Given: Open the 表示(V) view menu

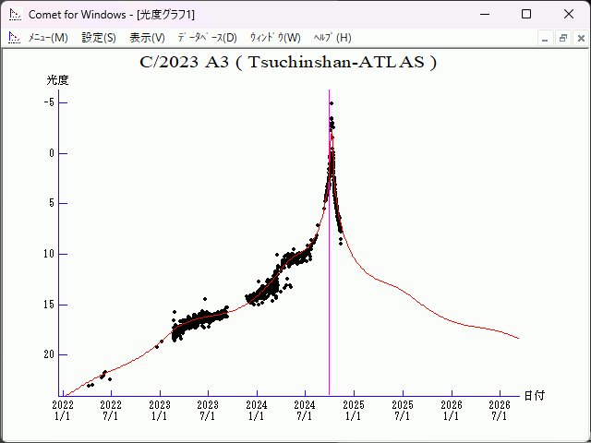Looking at the screenshot, I should tap(147, 38).
